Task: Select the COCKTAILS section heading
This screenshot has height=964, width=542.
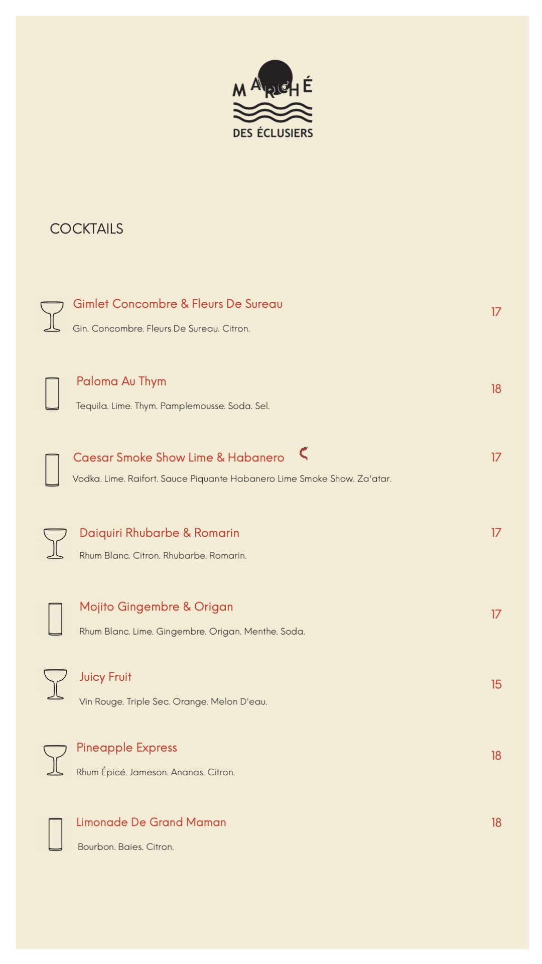Action: point(86,229)
